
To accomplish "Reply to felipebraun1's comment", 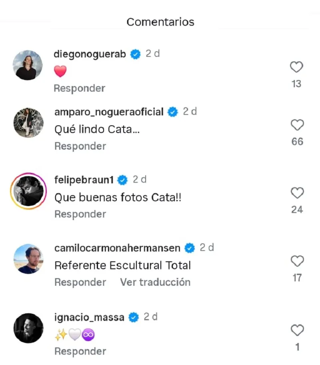I will click(x=80, y=215).
